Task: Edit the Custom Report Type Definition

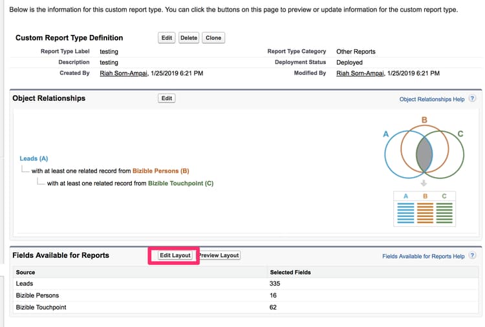Action: pos(166,37)
